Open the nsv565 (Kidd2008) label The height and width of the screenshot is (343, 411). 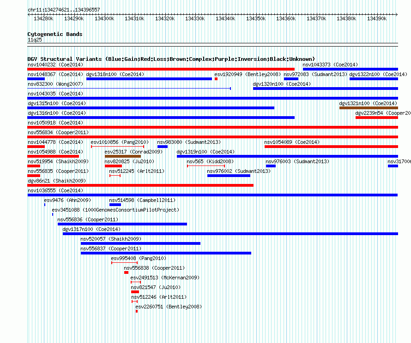(x=210, y=161)
